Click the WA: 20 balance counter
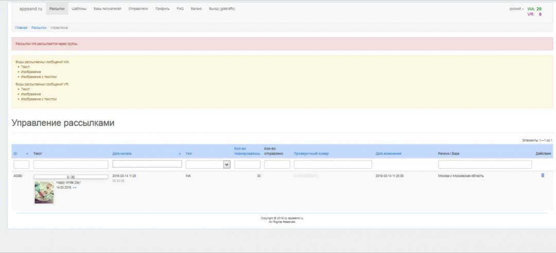 coord(534,9)
